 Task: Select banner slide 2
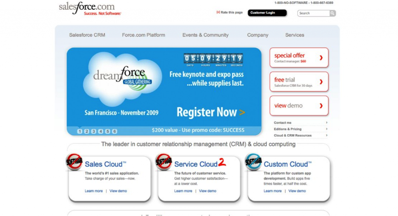coord(87,131)
